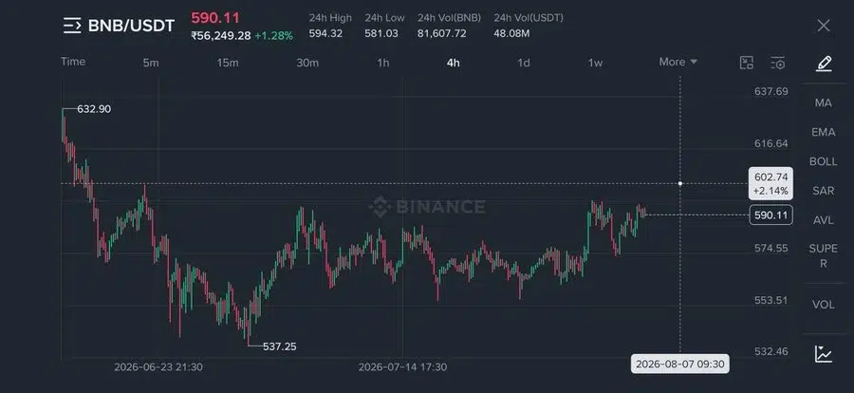
Task: Click the 537.25 low price label
Action: pos(279,346)
